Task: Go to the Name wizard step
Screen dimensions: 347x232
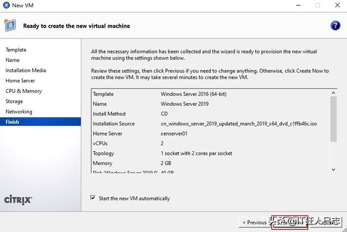Action: point(12,60)
